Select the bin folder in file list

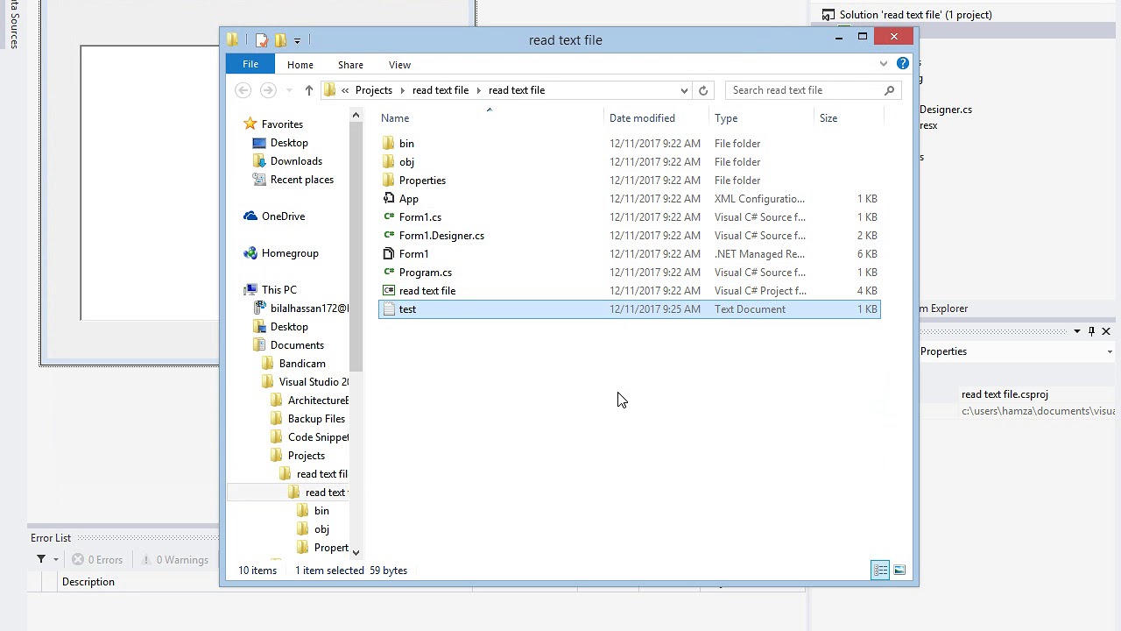point(406,144)
